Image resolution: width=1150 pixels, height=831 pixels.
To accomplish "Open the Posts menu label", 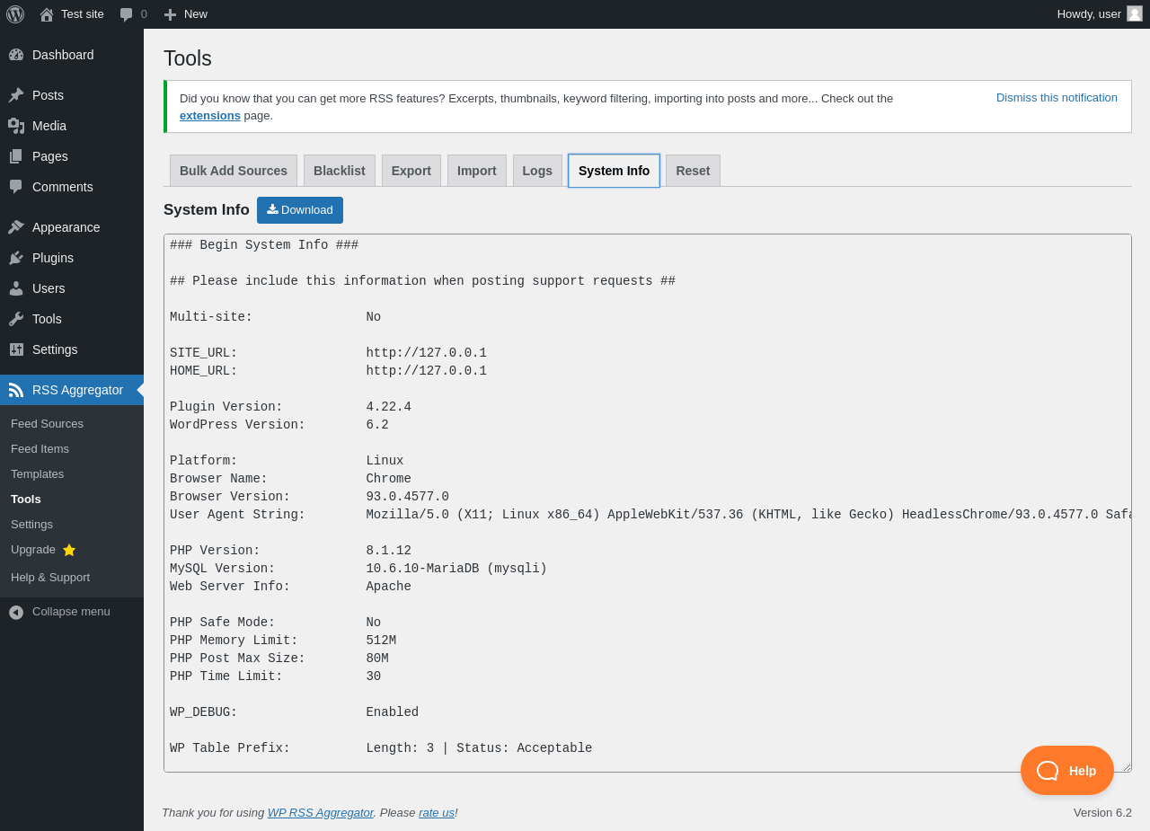I will (48, 95).
